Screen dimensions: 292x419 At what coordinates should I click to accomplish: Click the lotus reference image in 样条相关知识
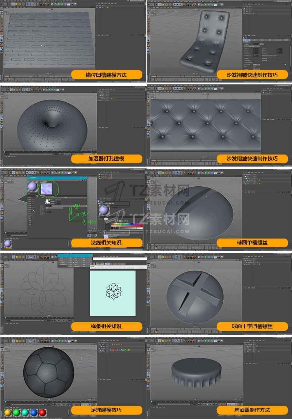click(x=113, y=293)
